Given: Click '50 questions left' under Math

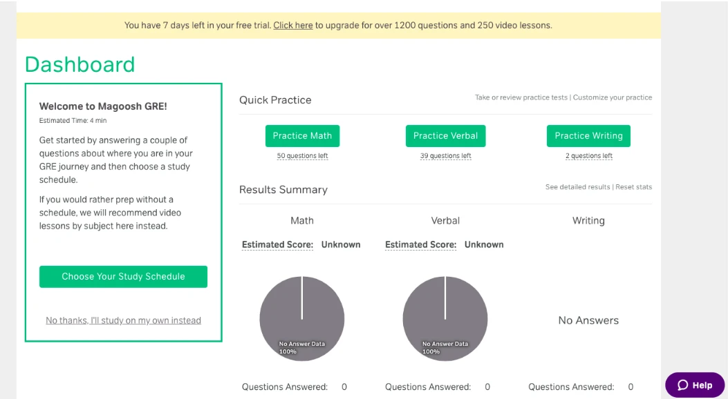Looking at the screenshot, I should [302, 156].
